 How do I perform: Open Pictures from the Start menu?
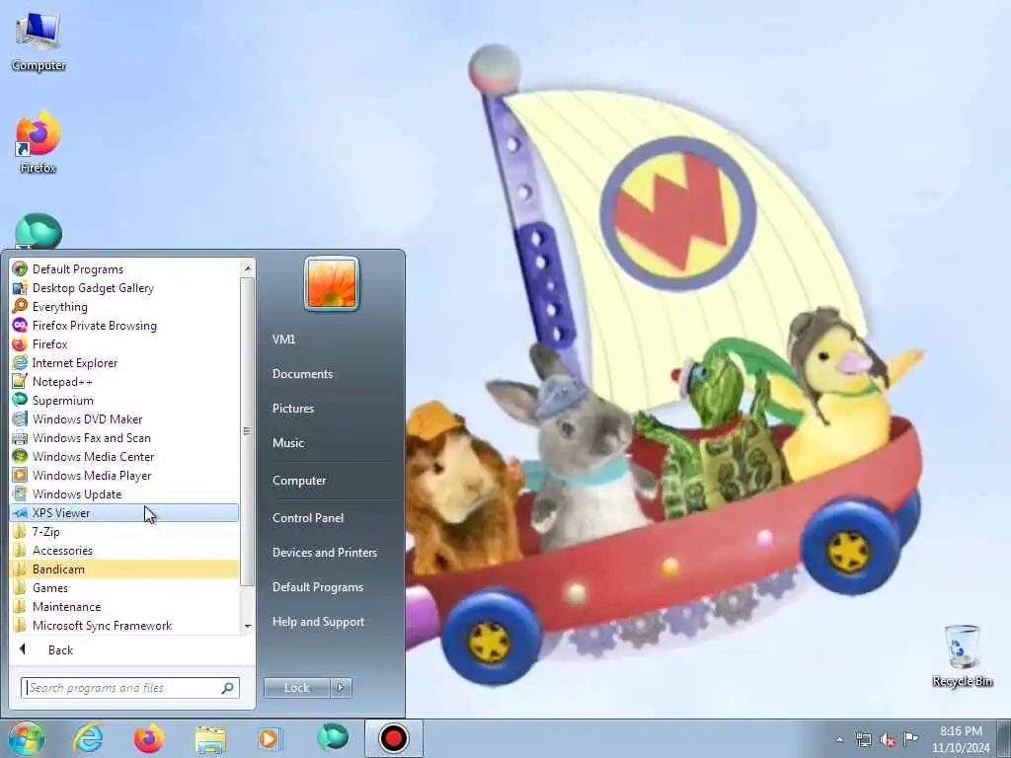tap(292, 408)
